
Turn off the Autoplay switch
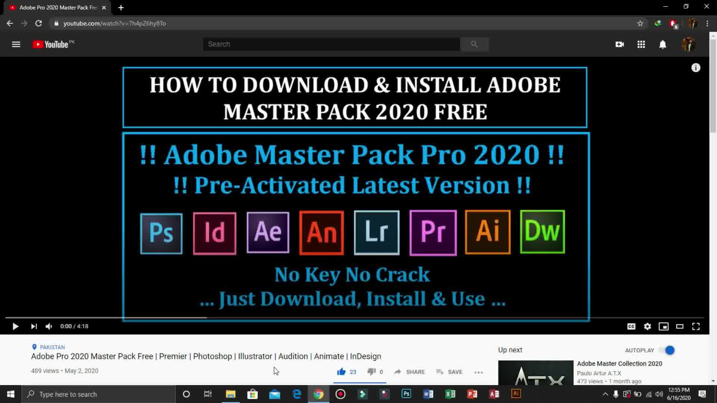667,350
